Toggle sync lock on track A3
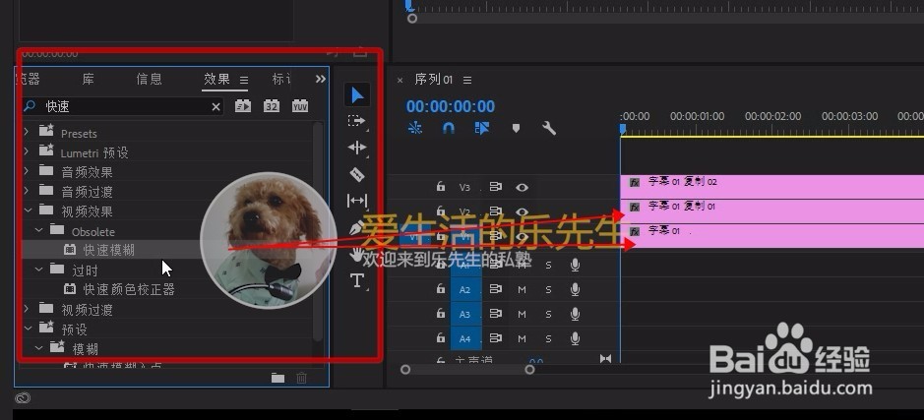924x420 pixels. [x=496, y=314]
